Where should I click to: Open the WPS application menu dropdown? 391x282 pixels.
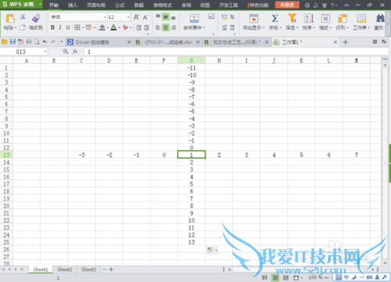coord(40,5)
